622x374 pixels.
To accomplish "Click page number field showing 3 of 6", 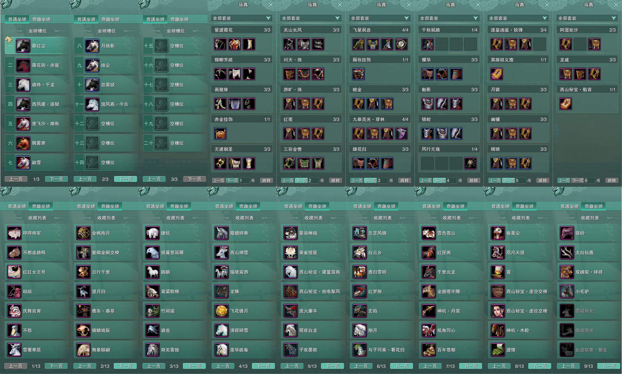I will pos(383,181).
